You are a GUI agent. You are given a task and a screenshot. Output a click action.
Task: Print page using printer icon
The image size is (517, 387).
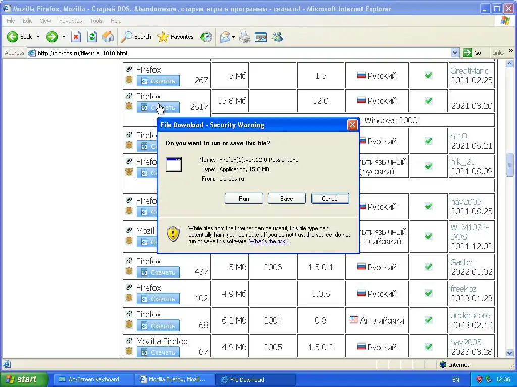pos(245,37)
